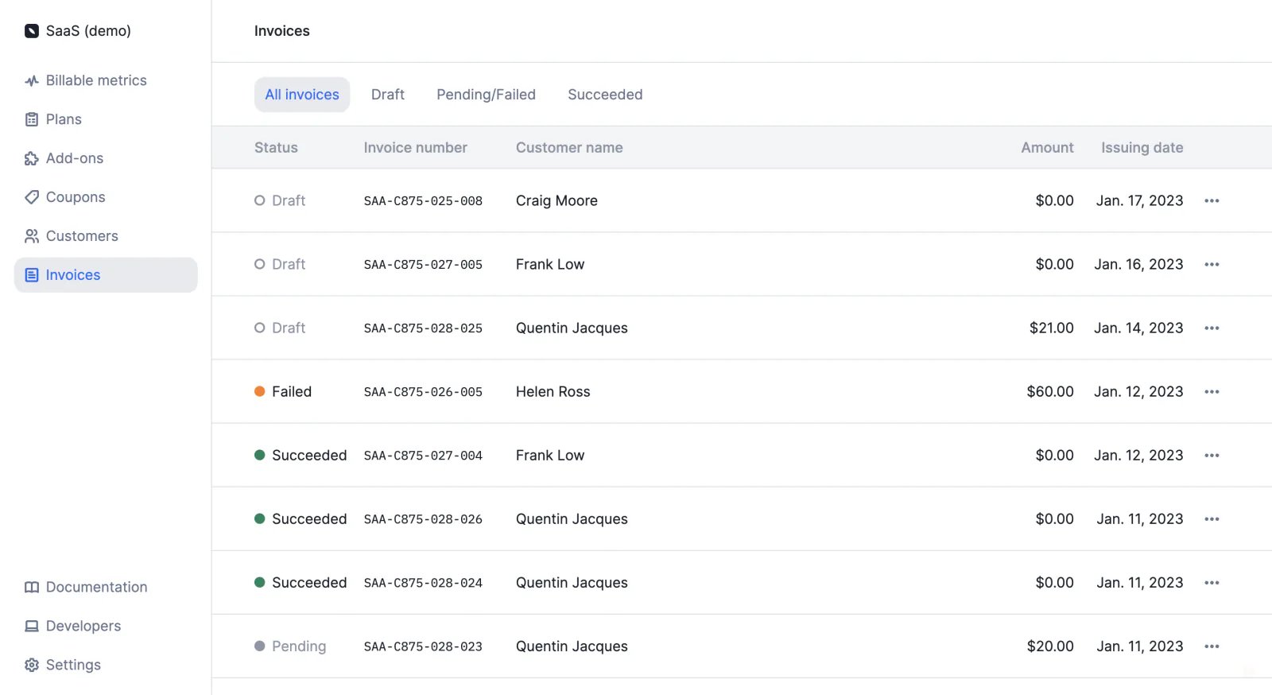Click the Add-ons puzzle icon

pyautogui.click(x=32, y=158)
